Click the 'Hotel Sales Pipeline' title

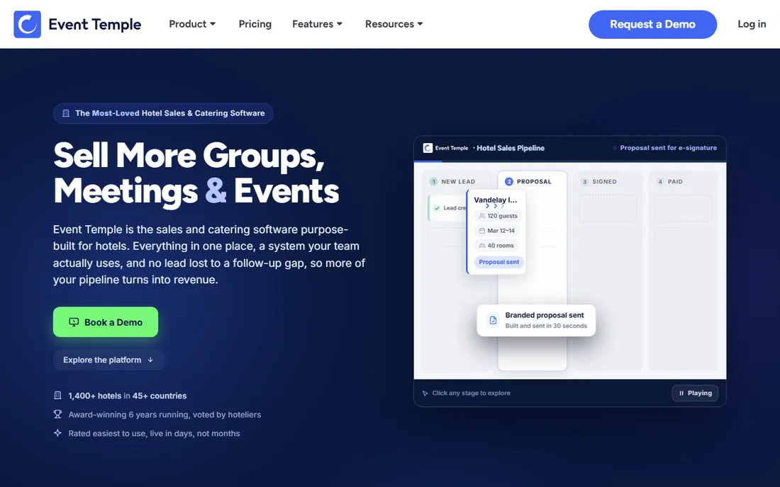[511, 148]
